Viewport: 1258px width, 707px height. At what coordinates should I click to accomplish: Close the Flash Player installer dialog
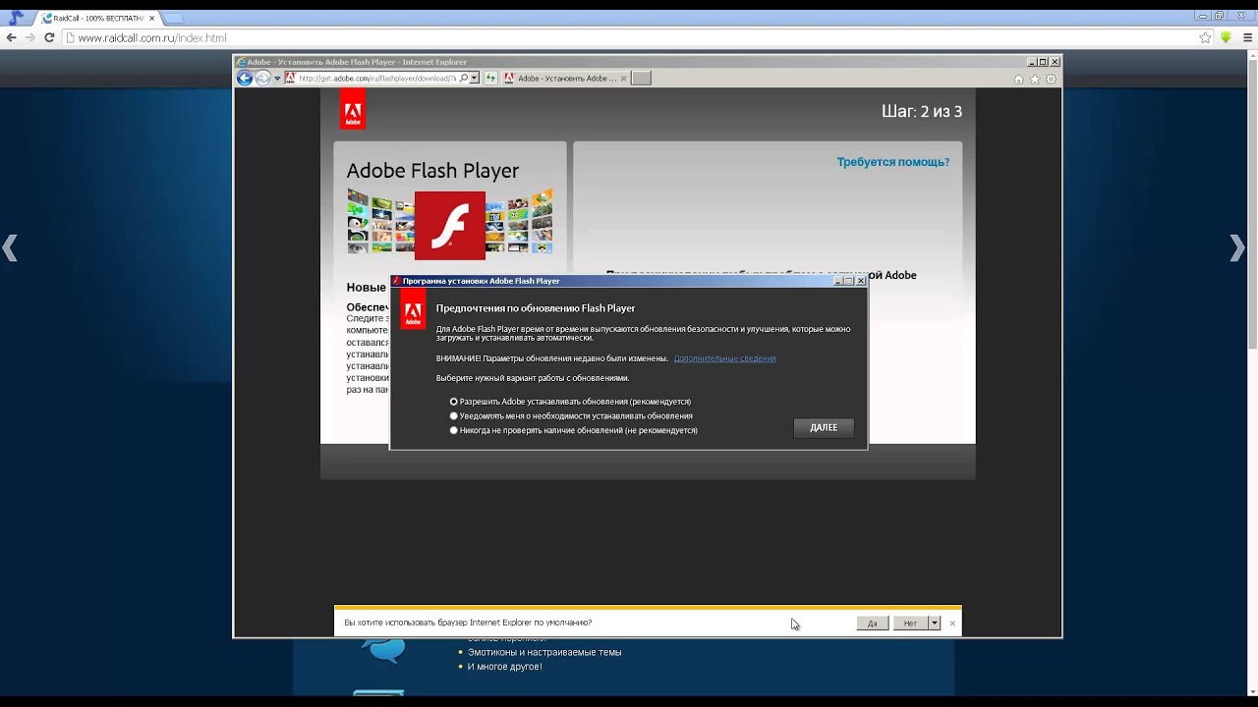[x=861, y=281]
